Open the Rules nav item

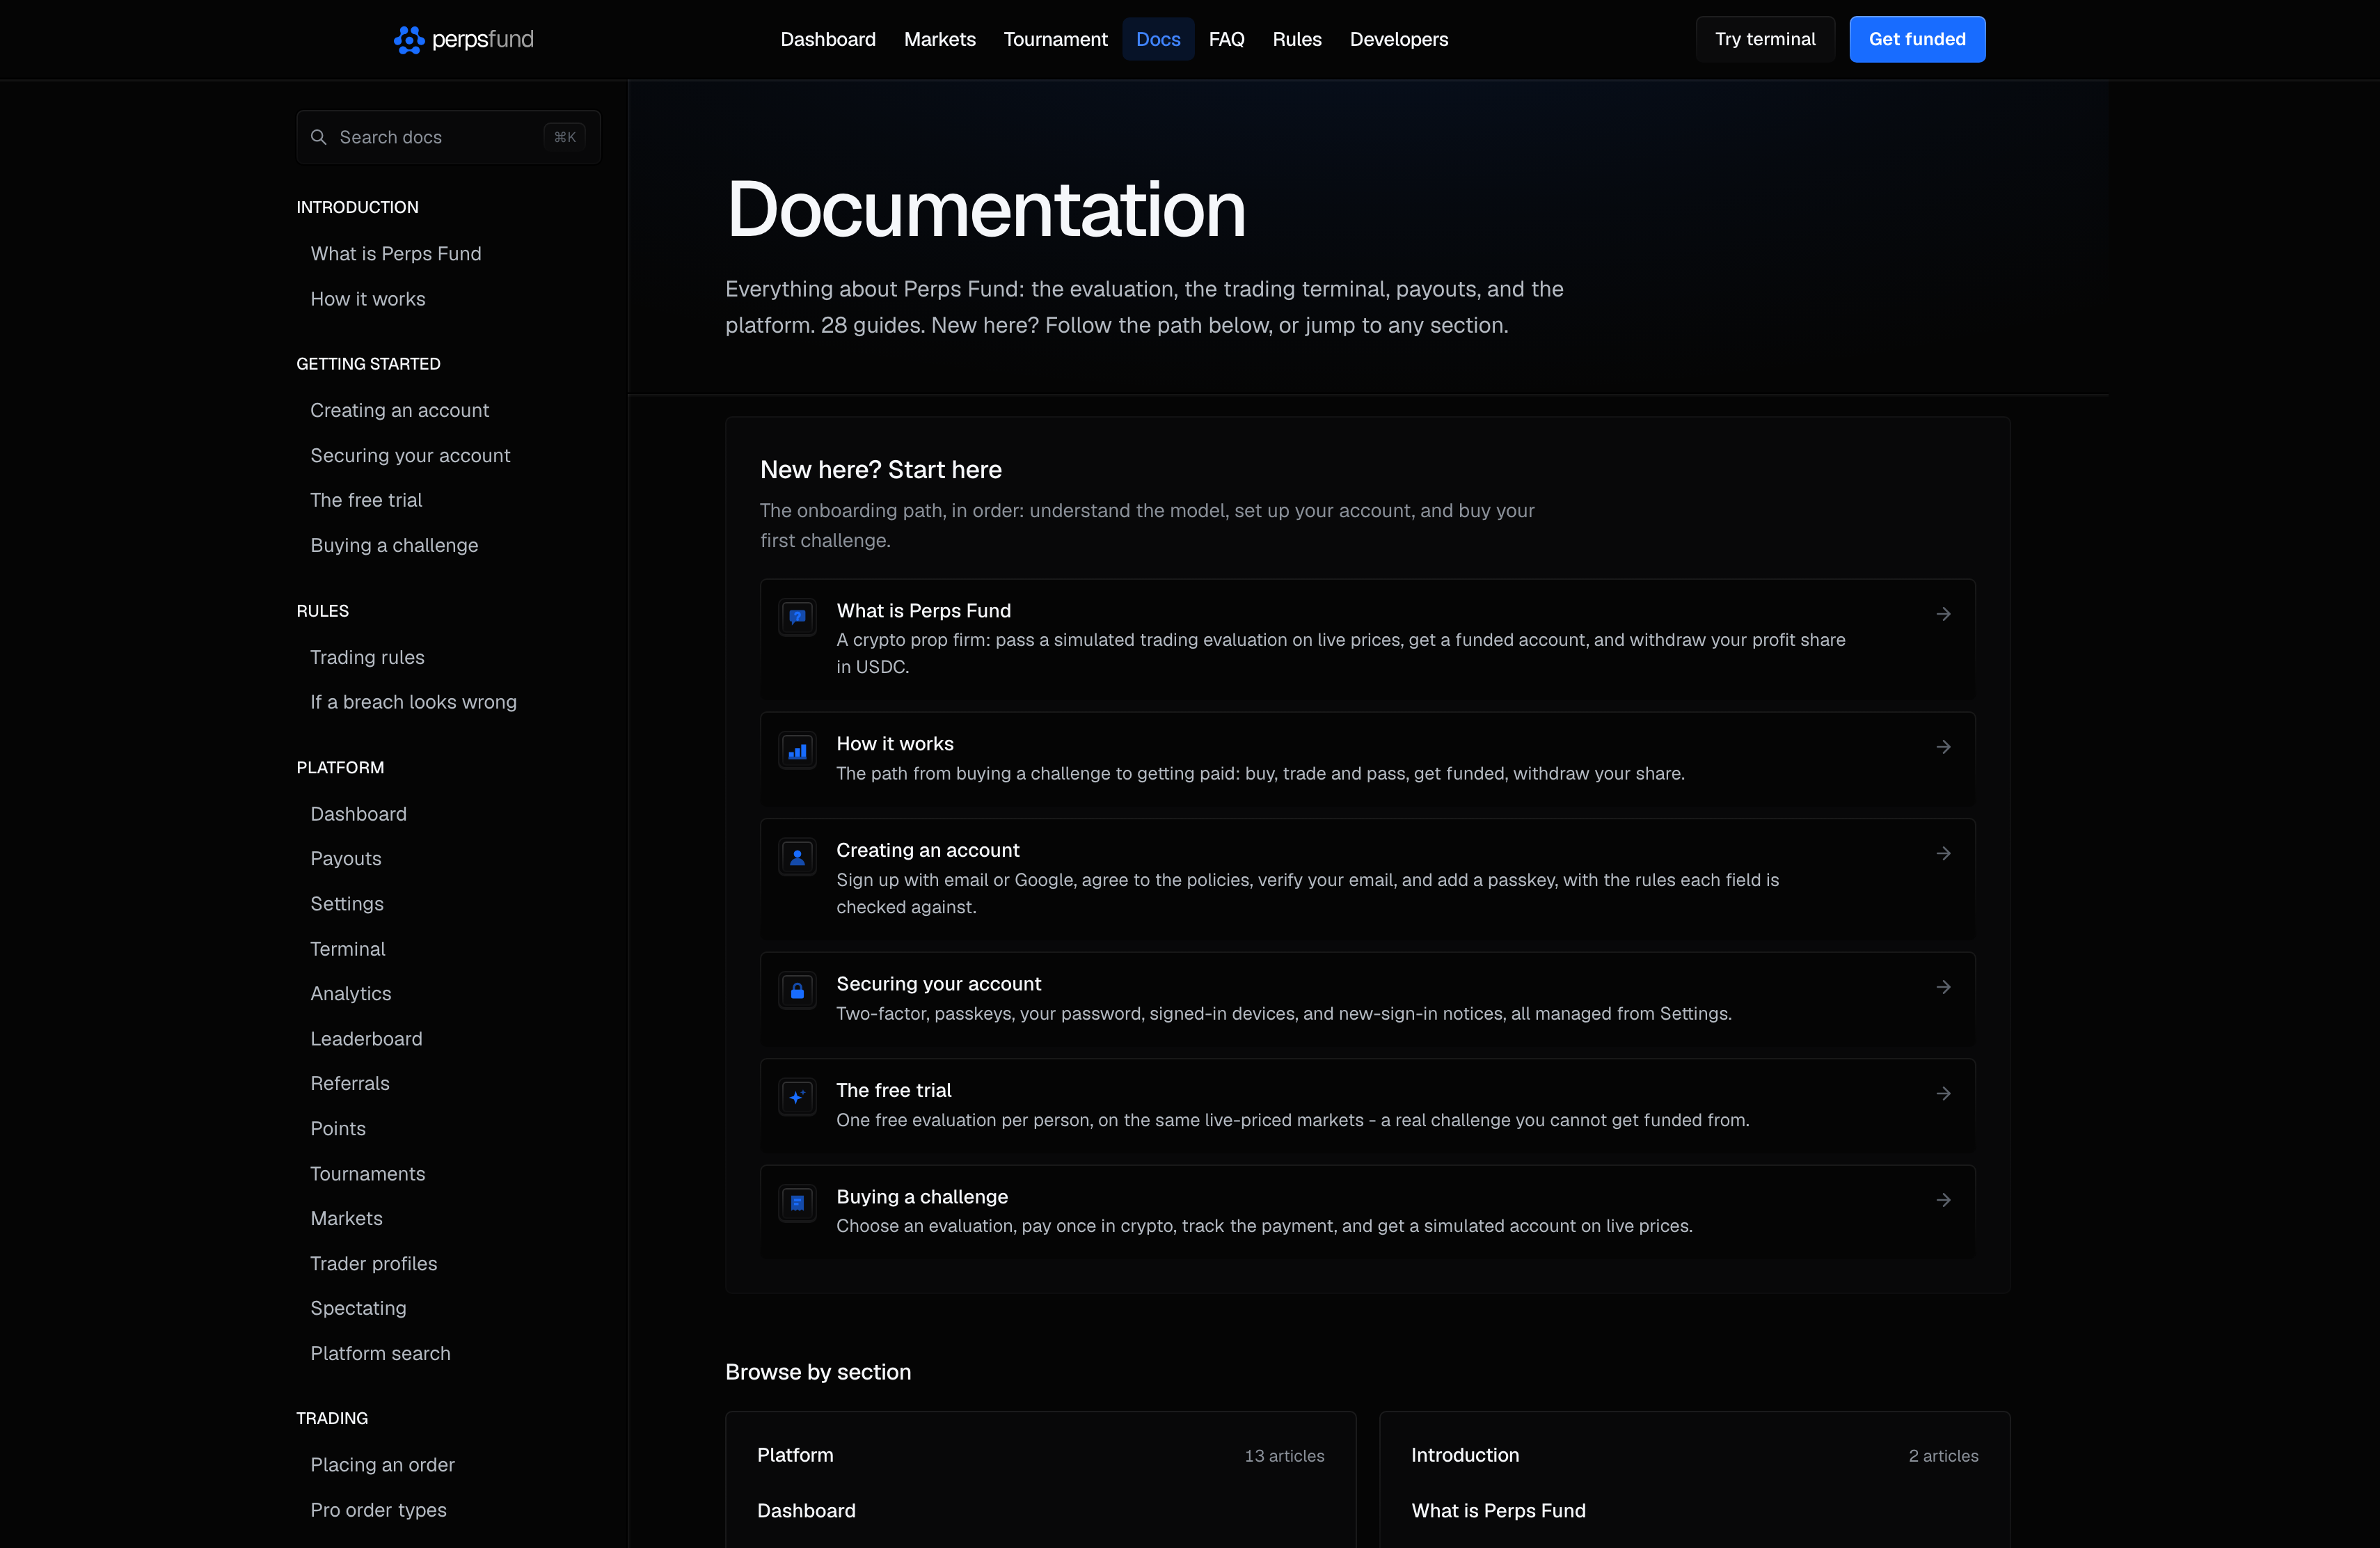(1297, 39)
